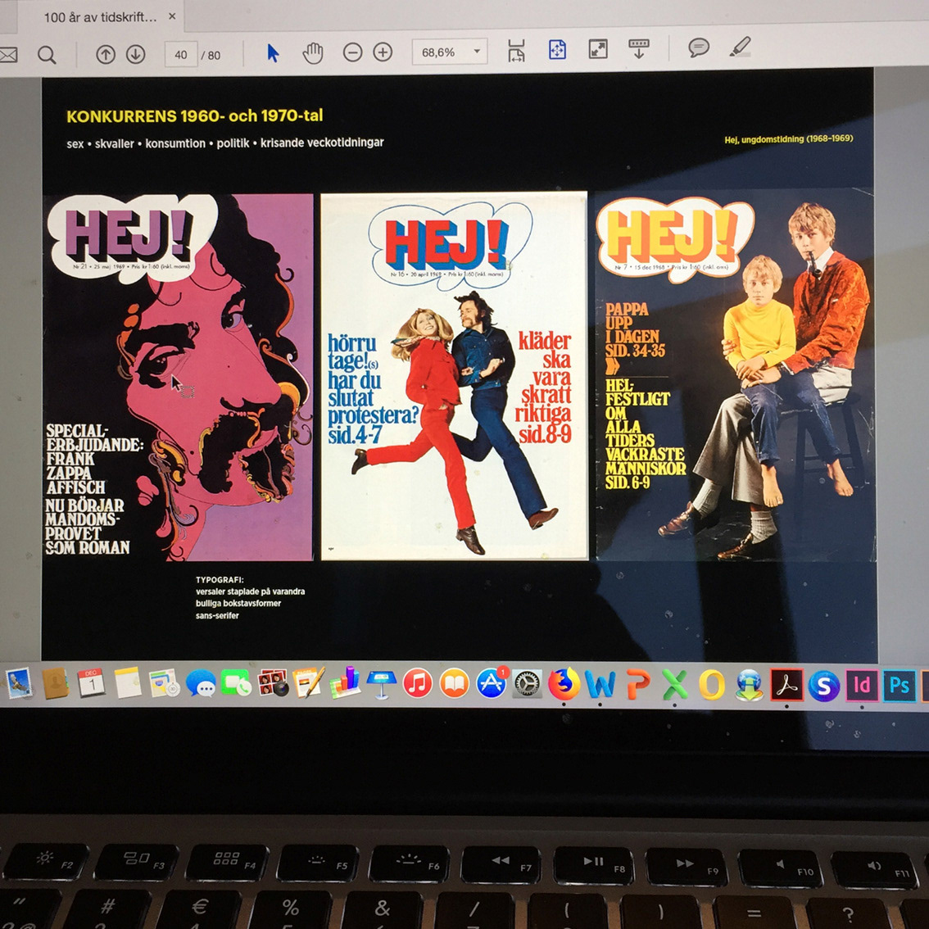Open Skype in the dock

(x=823, y=686)
